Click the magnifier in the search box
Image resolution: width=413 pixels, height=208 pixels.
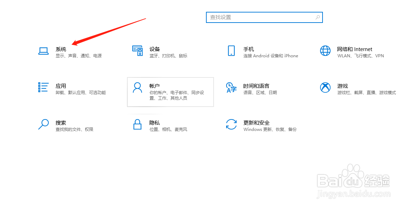click(x=318, y=17)
